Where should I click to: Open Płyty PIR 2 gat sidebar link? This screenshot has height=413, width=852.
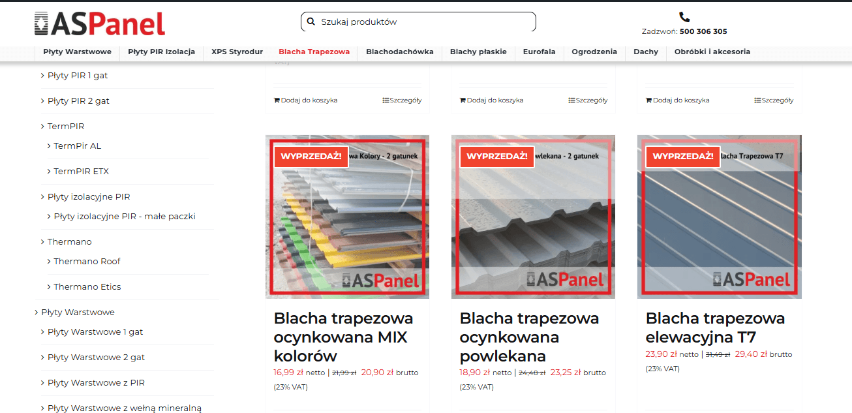click(x=78, y=101)
